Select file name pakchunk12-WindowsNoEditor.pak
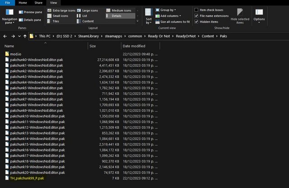The image size is (289, 188). [x=37, y=127]
